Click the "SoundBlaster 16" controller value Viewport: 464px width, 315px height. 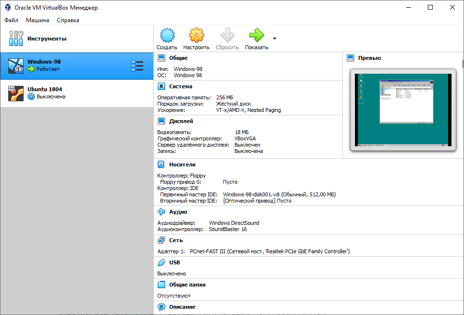coord(228,230)
